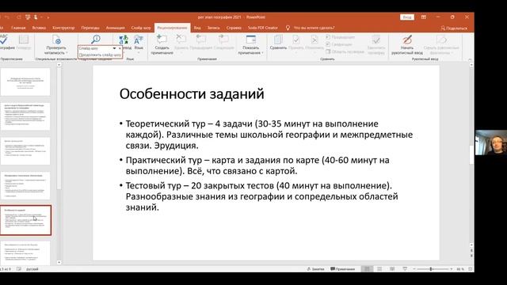Select the first slide thumbnail
Image resolution: width=507 pixels, height=285 pixels.
click(x=25, y=82)
